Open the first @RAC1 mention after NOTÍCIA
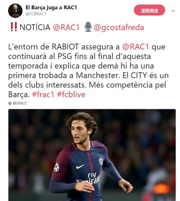 tap(66, 27)
